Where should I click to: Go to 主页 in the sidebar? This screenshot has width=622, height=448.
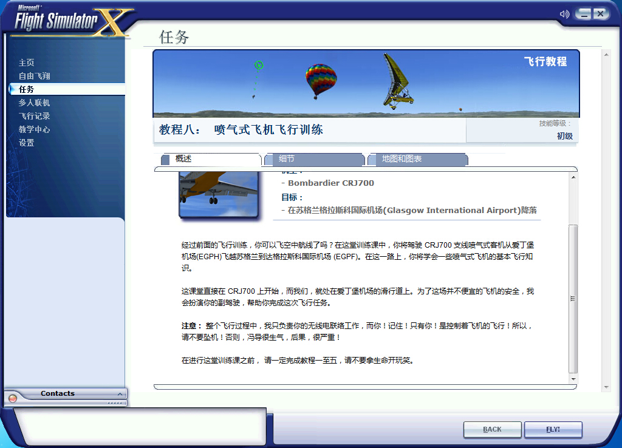click(x=26, y=63)
